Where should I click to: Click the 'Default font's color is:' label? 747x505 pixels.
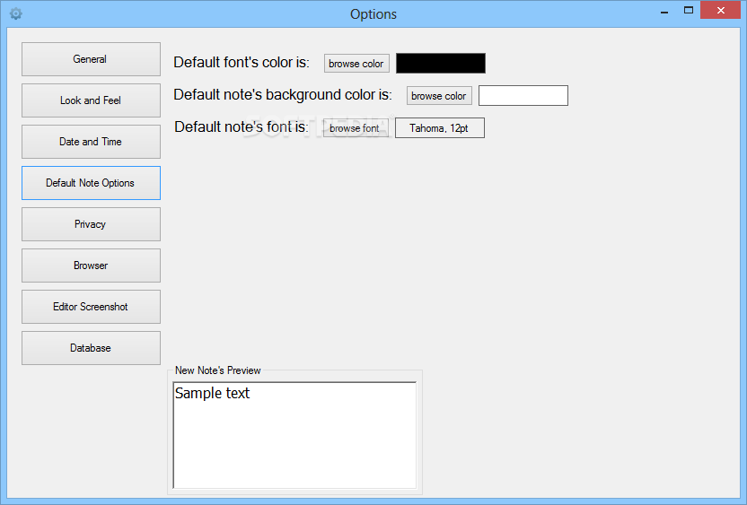click(x=242, y=63)
